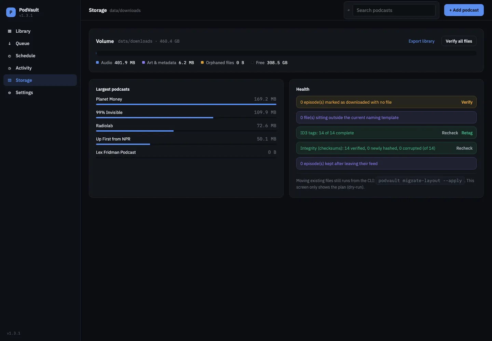Click the Planet Money size bar

tap(186, 104)
